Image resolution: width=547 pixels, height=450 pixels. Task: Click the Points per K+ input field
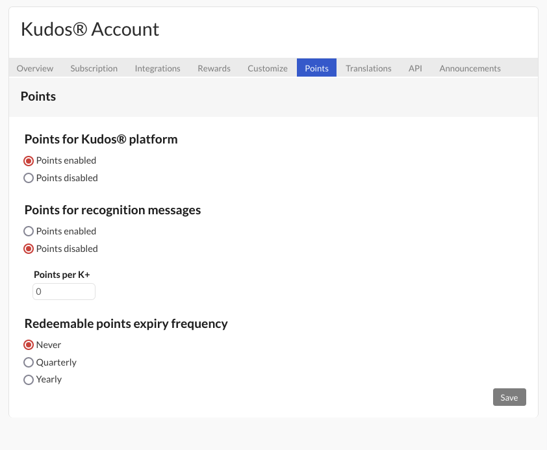point(64,292)
